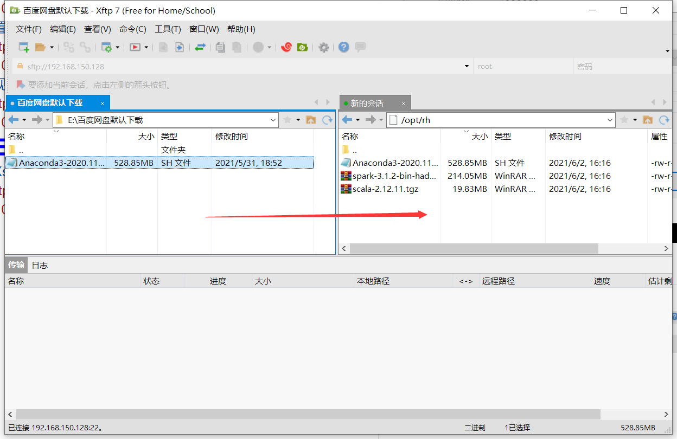677x439 pixels.
Task: Click the red Xshell swirl icon
Action: point(286,47)
